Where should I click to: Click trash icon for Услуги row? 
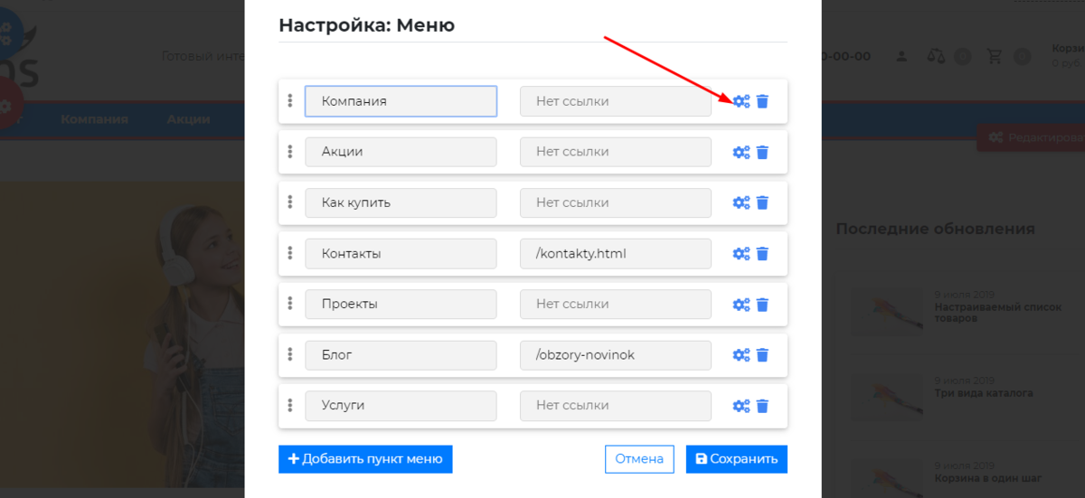pos(762,406)
